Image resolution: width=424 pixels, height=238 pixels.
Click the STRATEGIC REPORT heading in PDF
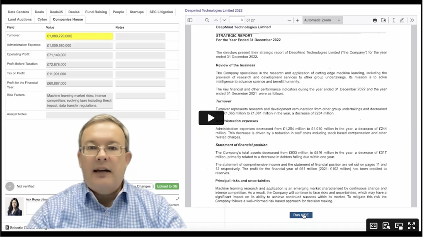(235, 36)
